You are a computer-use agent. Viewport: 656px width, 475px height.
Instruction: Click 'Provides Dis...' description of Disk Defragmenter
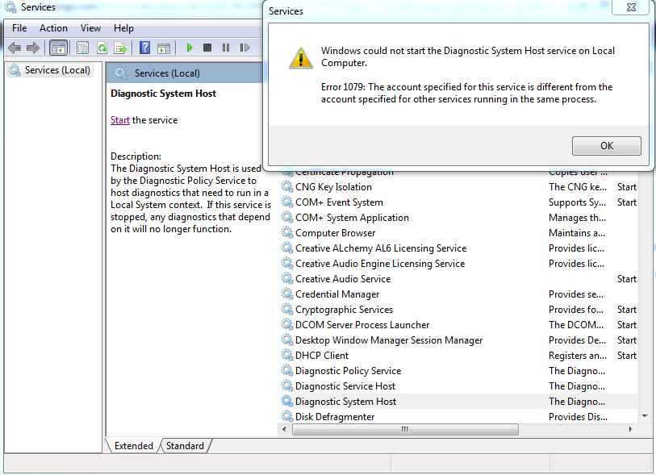tap(578, 417)
